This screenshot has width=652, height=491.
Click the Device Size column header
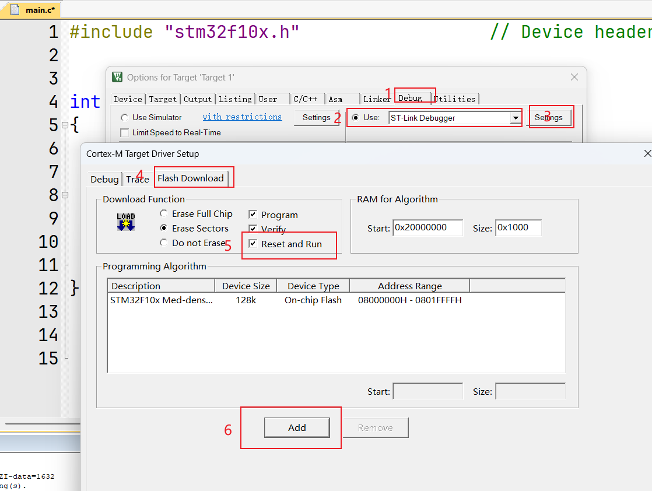[246, 286]
